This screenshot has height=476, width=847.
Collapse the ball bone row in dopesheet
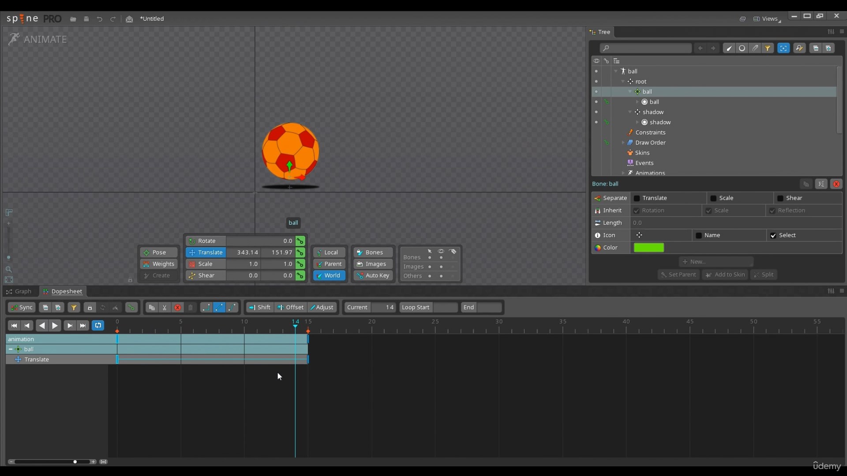coord(11,349)
